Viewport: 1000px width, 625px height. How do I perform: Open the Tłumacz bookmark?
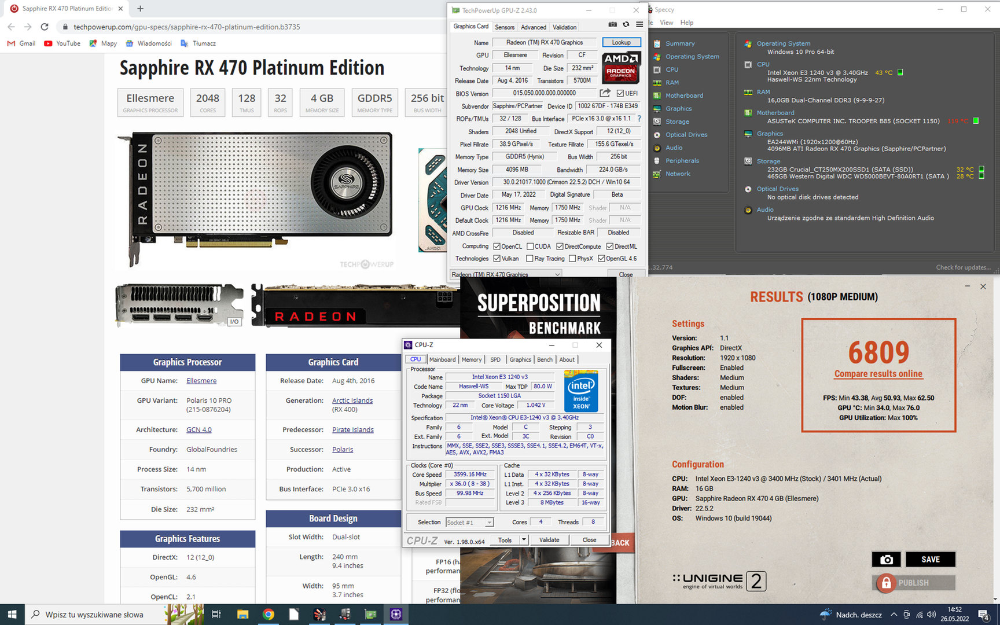(198, 43)
